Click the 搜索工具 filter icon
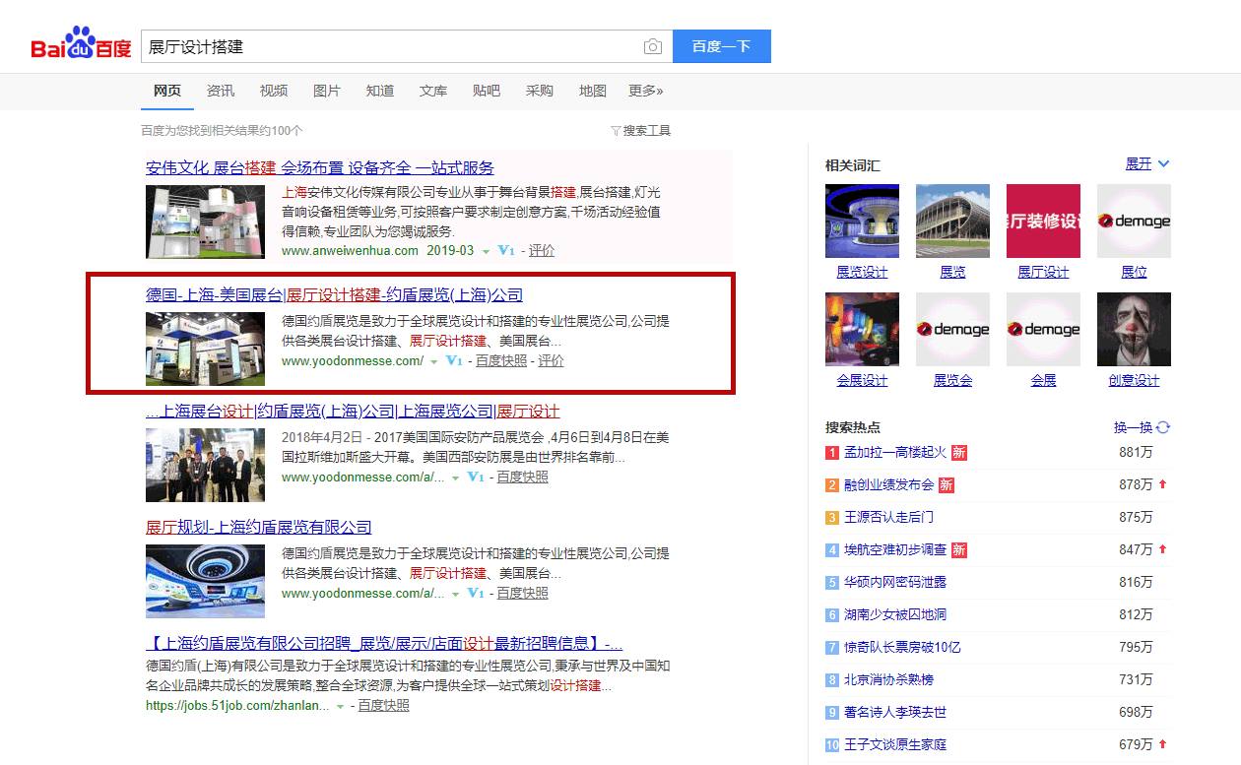1241x765 pixels. tap(616, 131)
